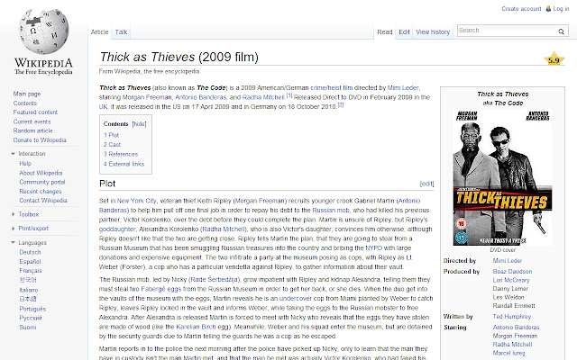Open Radha Mitchell in infobox Starring
This screenshot has height=360, width=577.
point(512,344)
